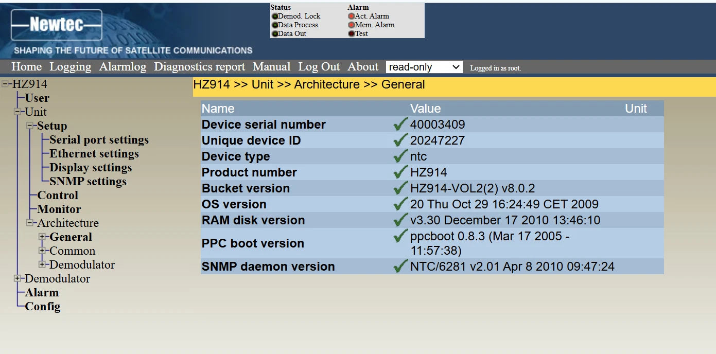Open Display settings
716x354 pixels.
(x=91, y=167)
